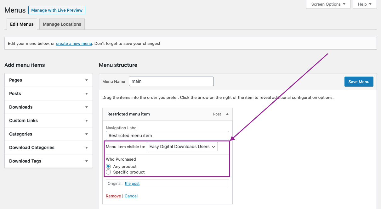Select the Edit Menus tab
Viewport: 381px width, 209px height.
click(x=22, y=24)
